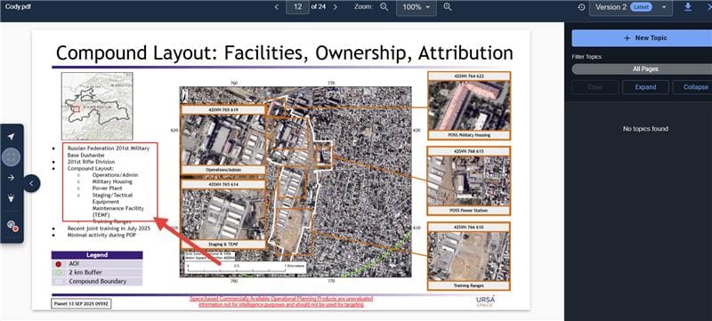Viewport: 712px width, 321px height.
Task: Click the Compound Boundary legend entry
Action: 97,282
